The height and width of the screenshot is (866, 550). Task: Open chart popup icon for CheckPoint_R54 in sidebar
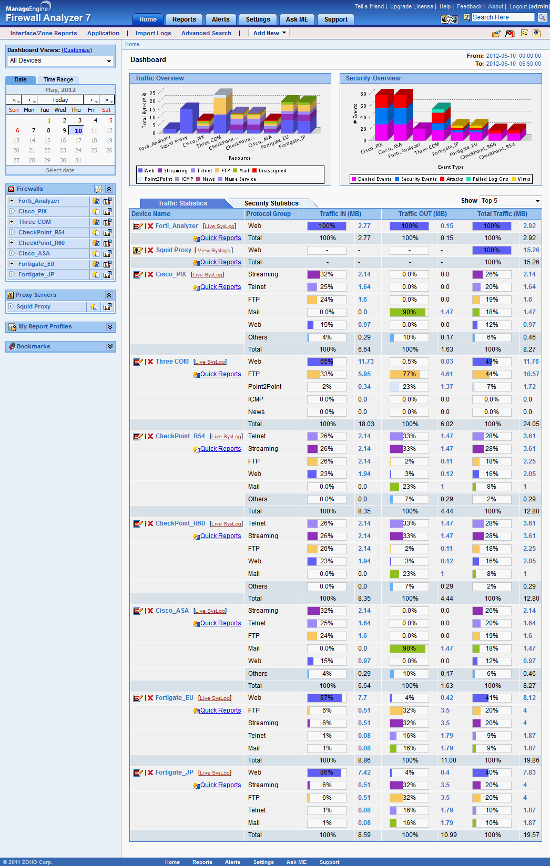(107, 232)
